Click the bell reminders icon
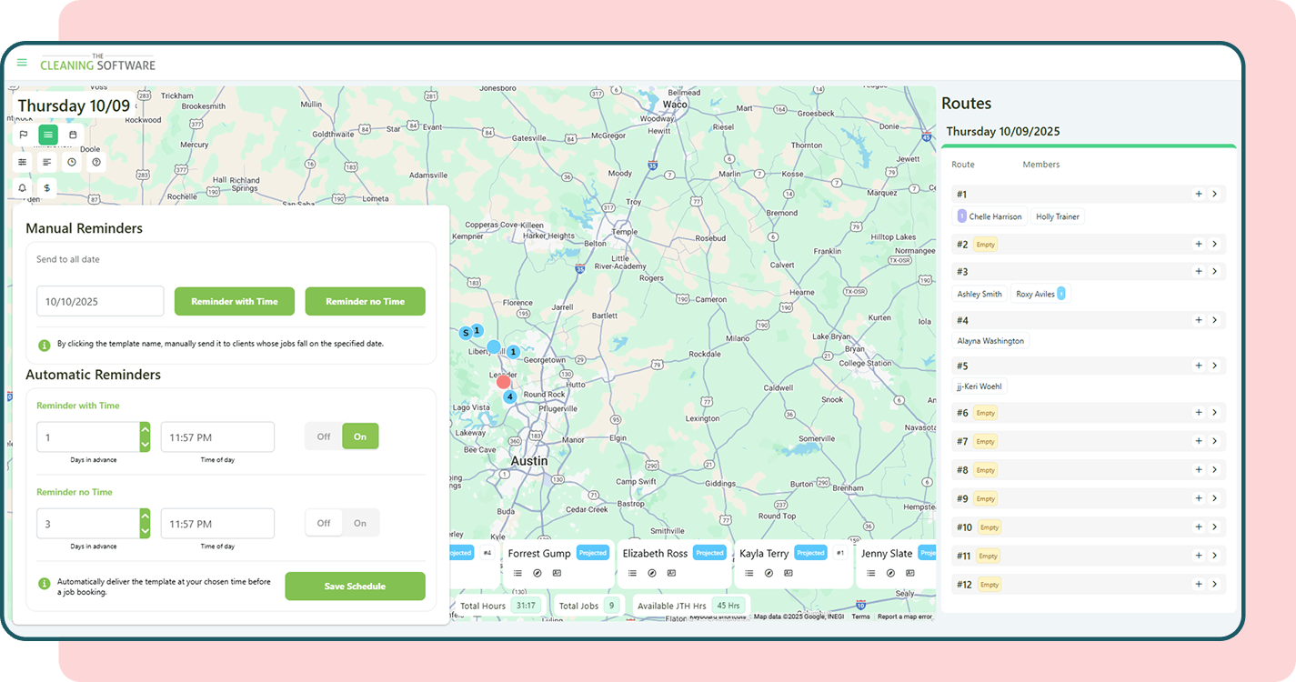Image resolution: width=1296 pixels, height=682 pixels. click(24, 188)
